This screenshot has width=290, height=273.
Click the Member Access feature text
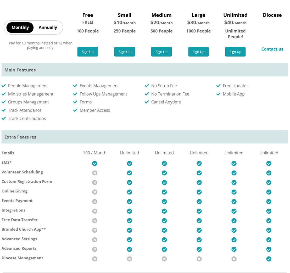click(x=95, y=110)
